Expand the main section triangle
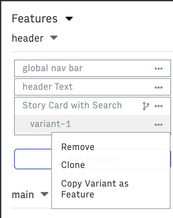Image resolution: width=173 pixels, height=218 pixels. point(45,194)
